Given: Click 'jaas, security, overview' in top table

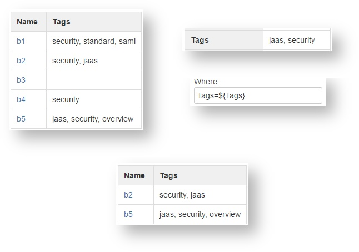Looking at the screenshot, I should [x=92, y=119].
